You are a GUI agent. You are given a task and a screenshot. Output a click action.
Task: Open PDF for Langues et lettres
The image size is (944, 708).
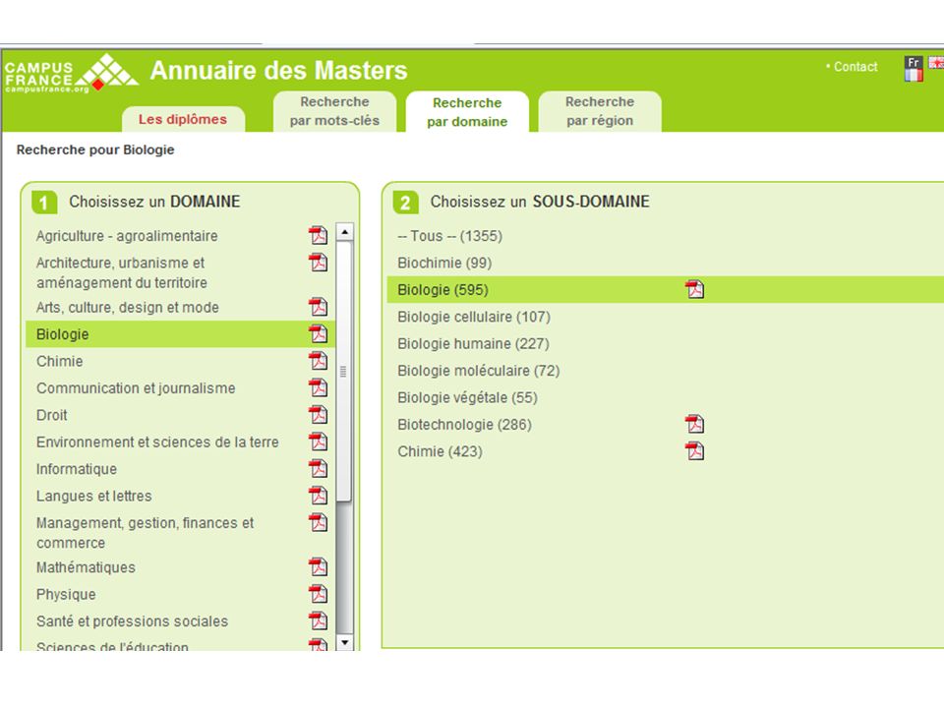[x=318, y=496]
